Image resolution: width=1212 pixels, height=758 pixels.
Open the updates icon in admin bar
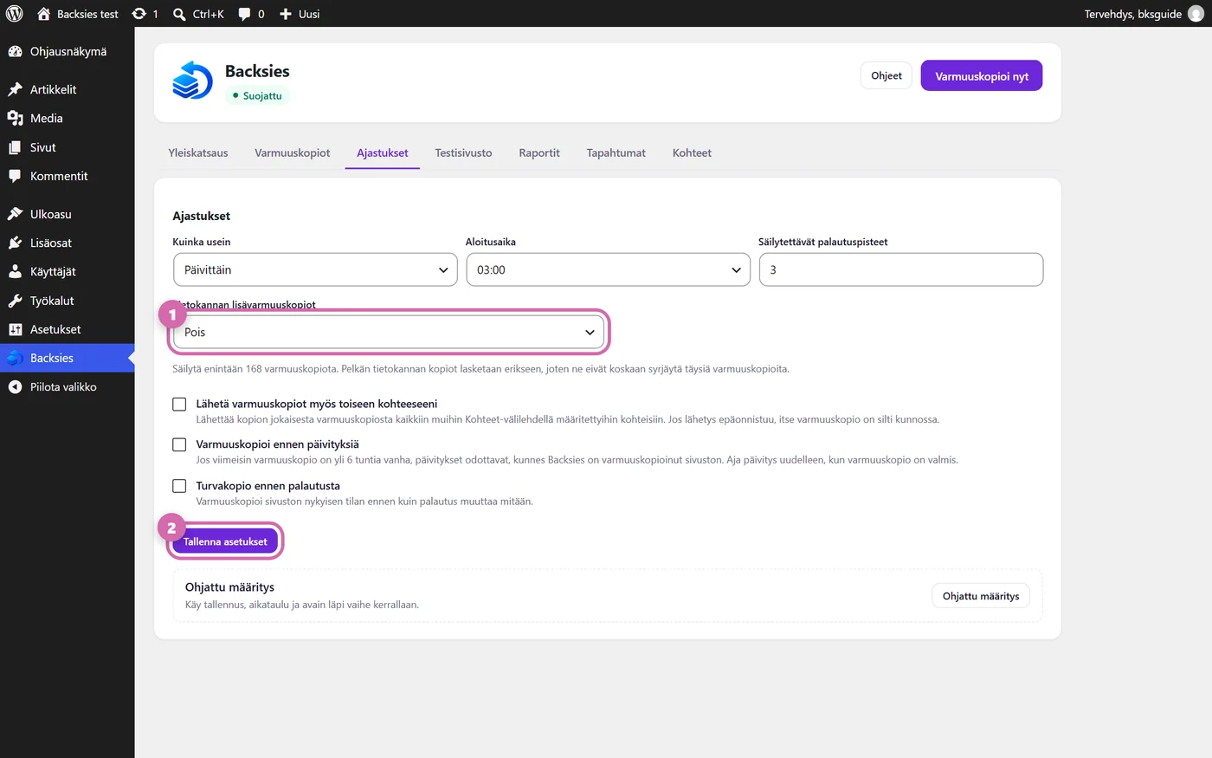click(139, 14)
